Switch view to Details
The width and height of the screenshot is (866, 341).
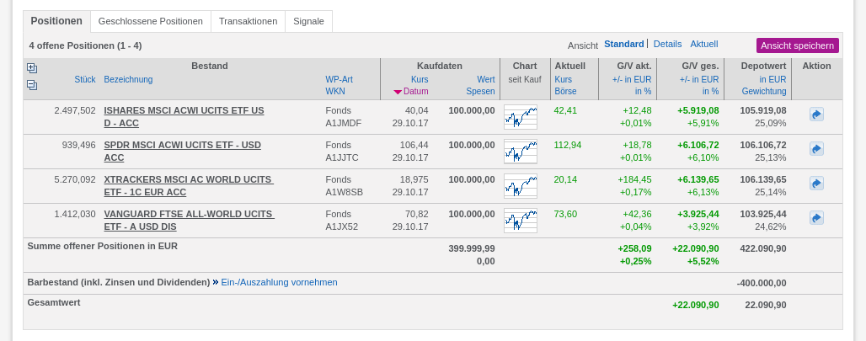tap(667, 44)
